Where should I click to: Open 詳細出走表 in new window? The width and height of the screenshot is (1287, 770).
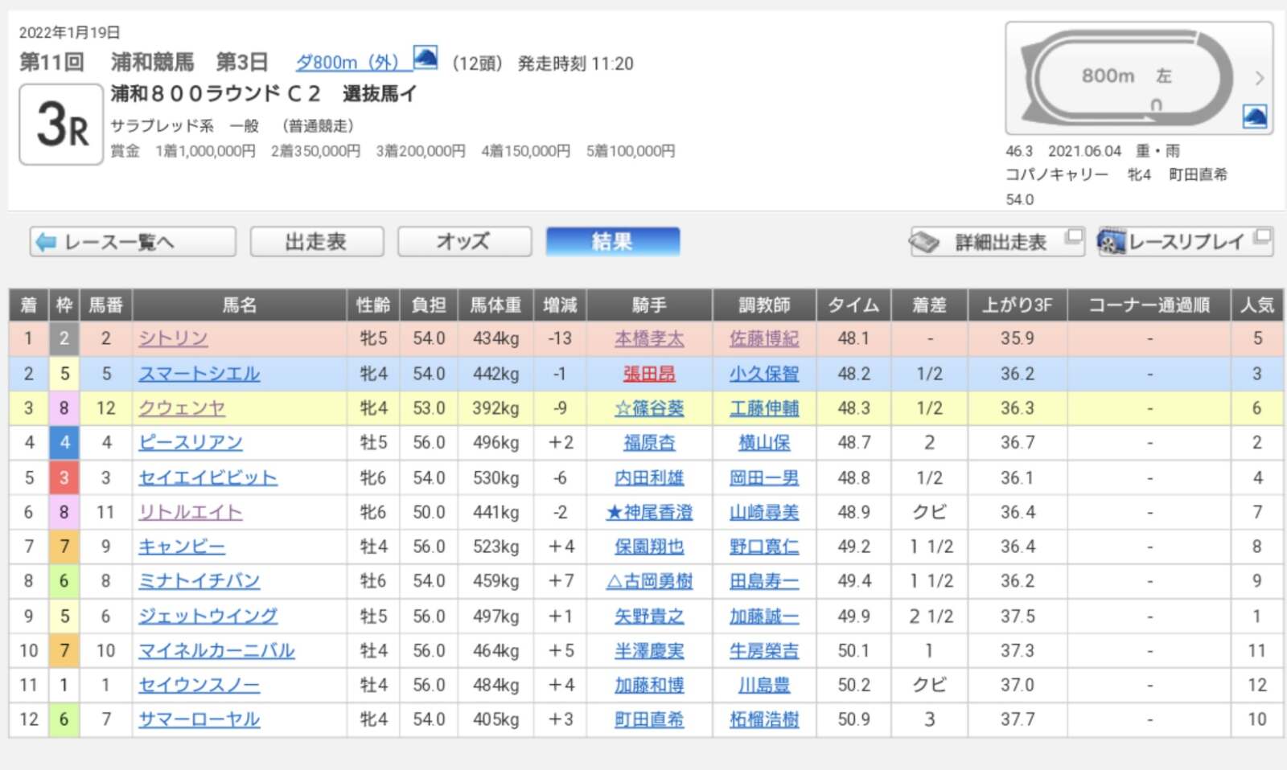click(x=997, y=242)
